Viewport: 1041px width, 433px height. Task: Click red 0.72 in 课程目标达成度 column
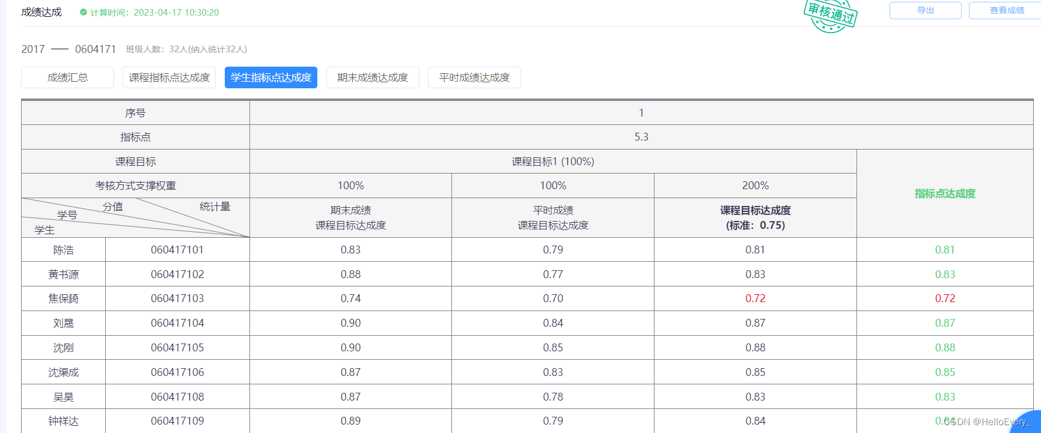pyautogui.click(x=756, y=298)
